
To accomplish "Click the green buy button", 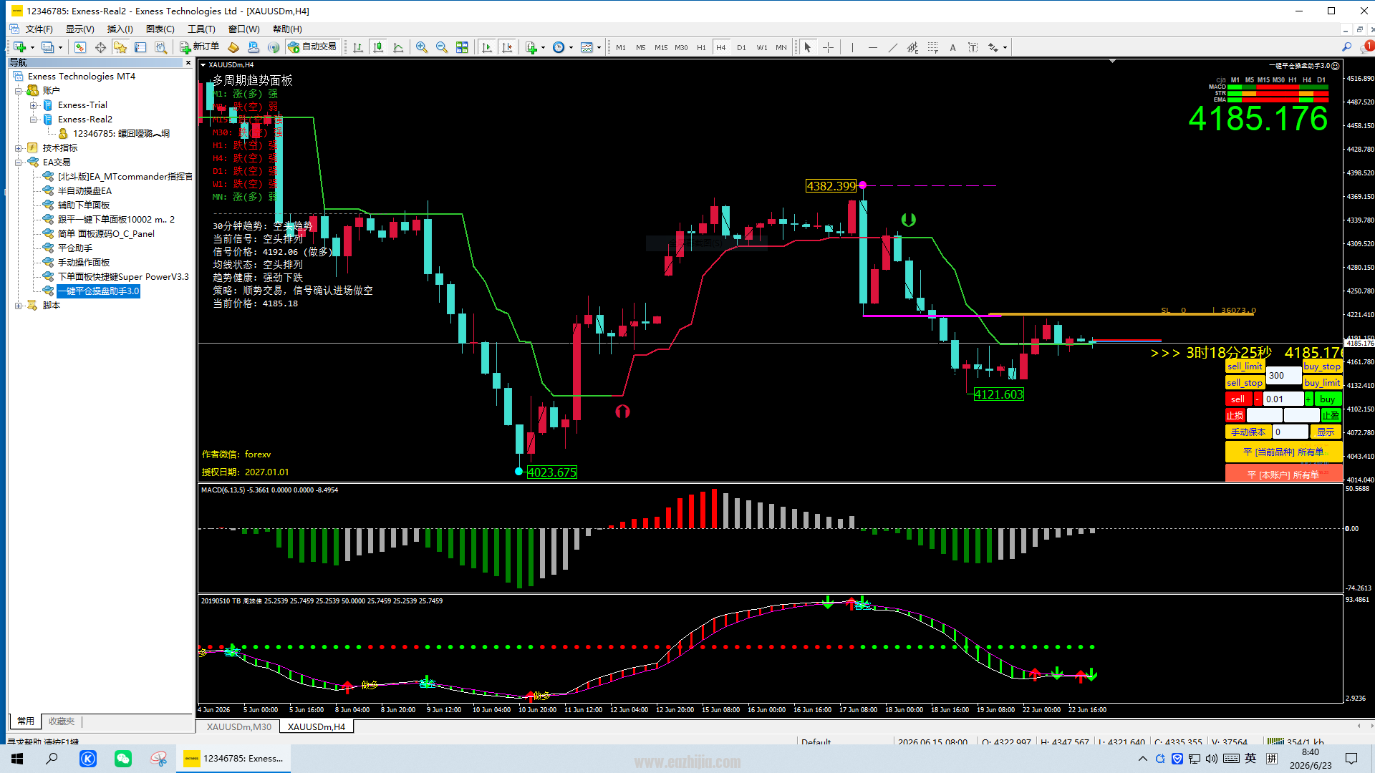I will pyautogui.click(x=1328, y=399).
